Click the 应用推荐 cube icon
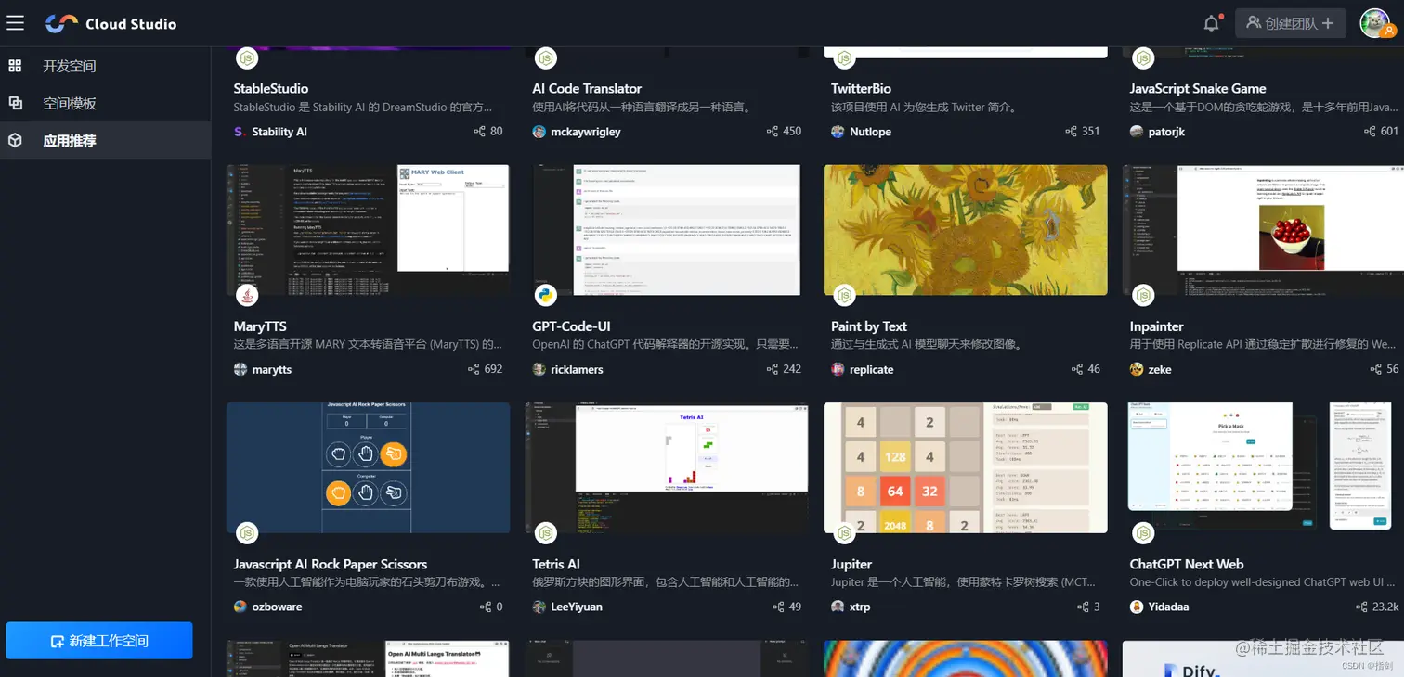Screen dimensions: 1404x677 click(15, 140)
